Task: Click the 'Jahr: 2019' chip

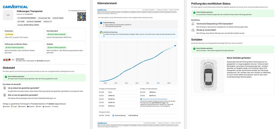Action: [21, 21]
